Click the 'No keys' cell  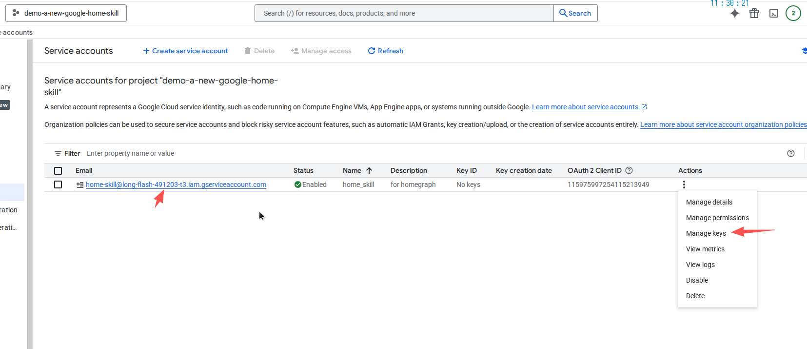pos(468,185)
